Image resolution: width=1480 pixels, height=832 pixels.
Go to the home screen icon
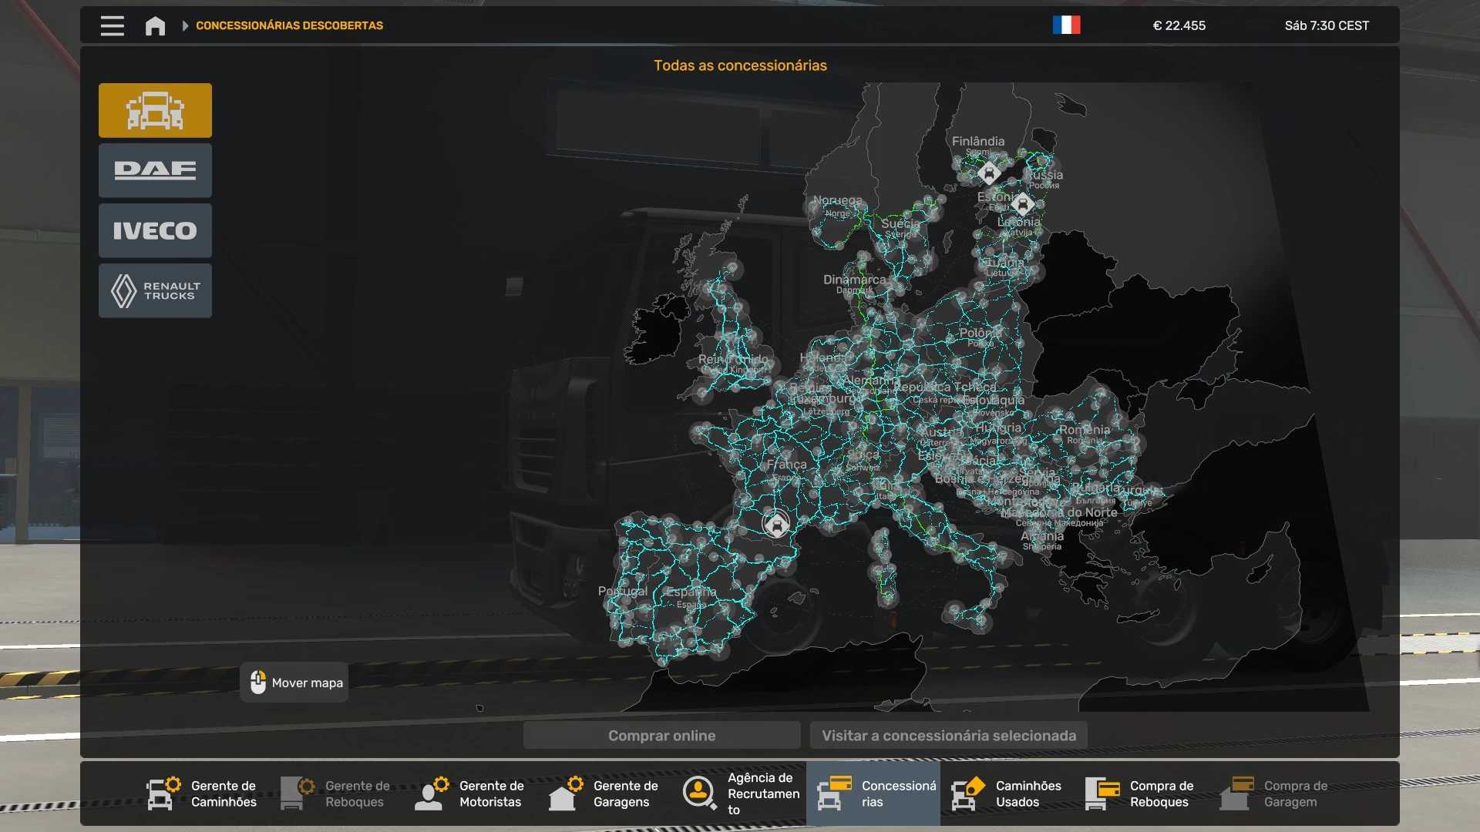coord(155,25)
